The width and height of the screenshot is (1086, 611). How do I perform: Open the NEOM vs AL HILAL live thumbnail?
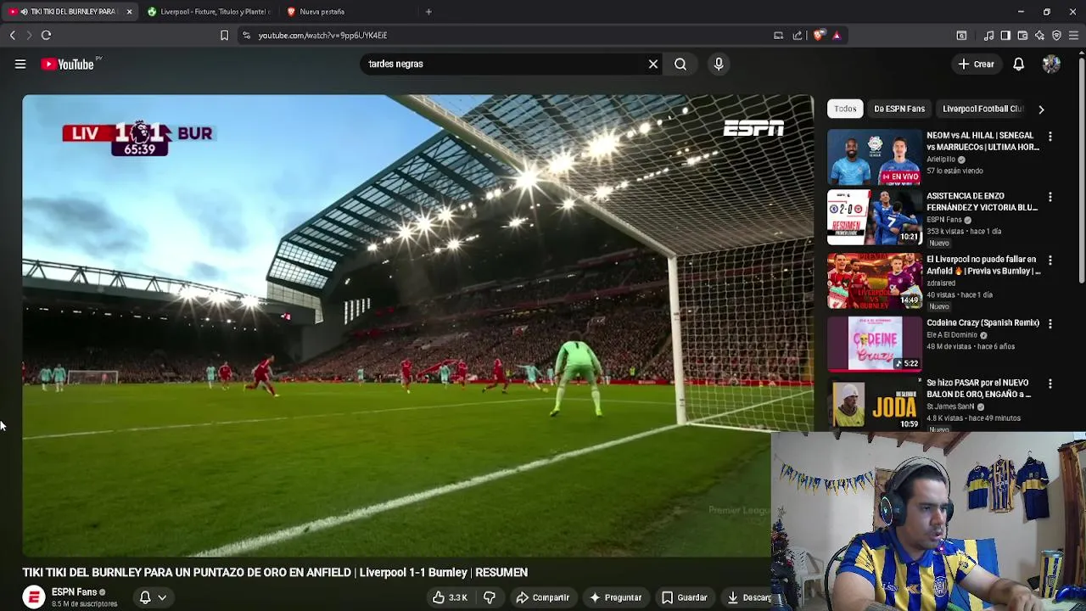pos(874,157)
